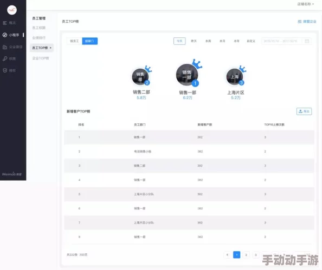Open the calendar icon in date range field

click(307, 41)
